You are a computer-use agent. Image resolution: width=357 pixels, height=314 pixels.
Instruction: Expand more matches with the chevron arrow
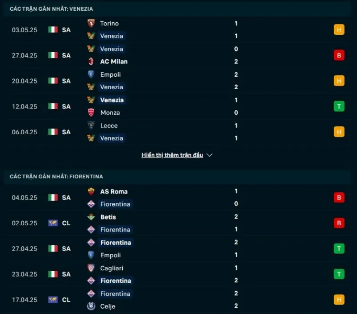point(209,155)
